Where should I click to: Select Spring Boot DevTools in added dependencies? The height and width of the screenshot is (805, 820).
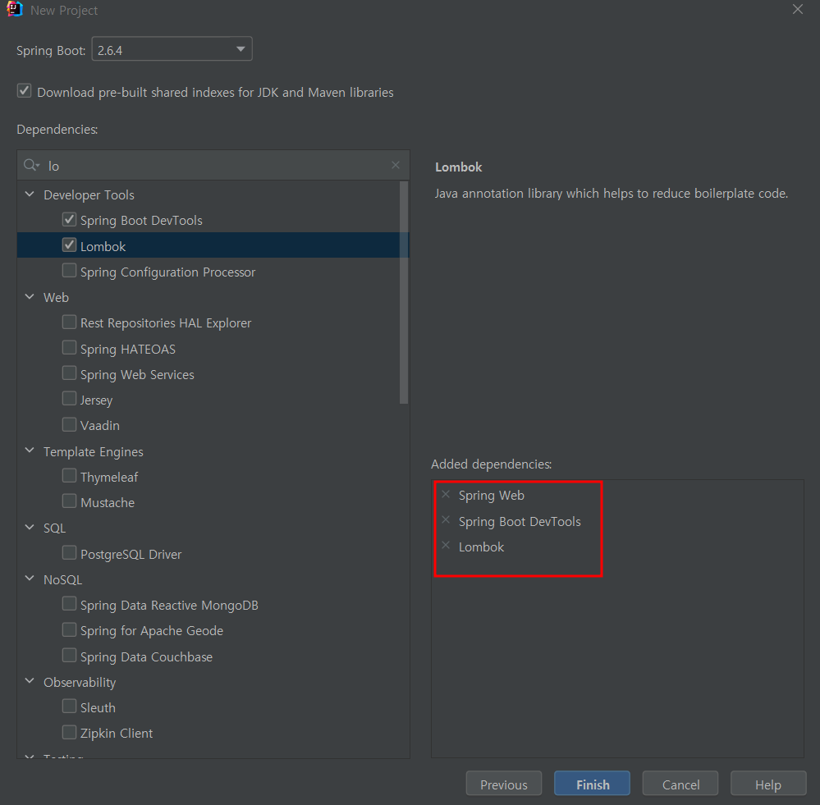click(520, 521)
